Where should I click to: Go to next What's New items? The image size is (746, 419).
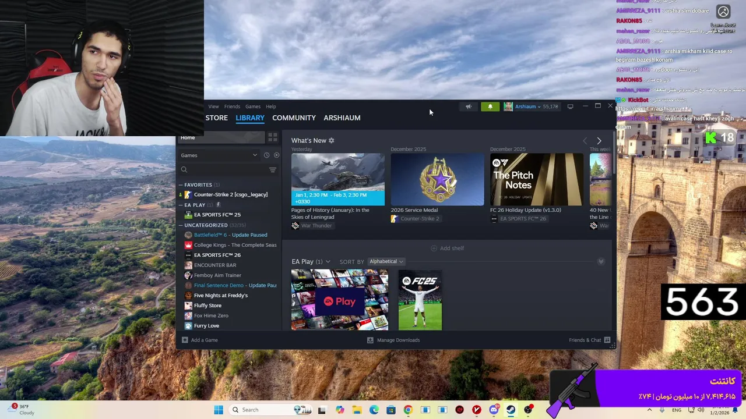click(x=599, y=141)
